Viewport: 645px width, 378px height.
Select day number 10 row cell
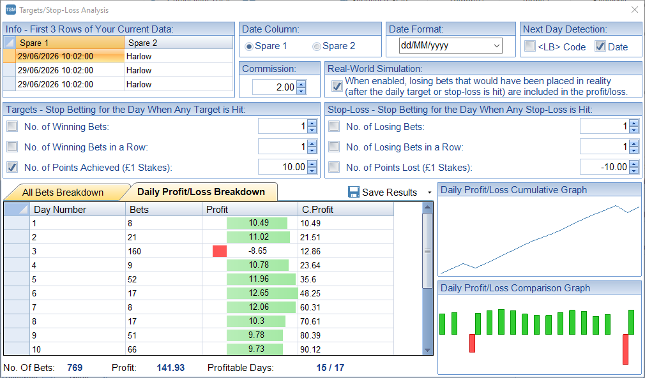tap(78, 349)
